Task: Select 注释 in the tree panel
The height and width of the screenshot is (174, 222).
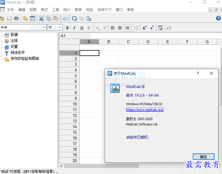Action: 14,41
